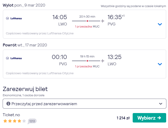Click red stopover dot on outbound flight
This screenshot has width=168, height=128.
coord(87,21)
